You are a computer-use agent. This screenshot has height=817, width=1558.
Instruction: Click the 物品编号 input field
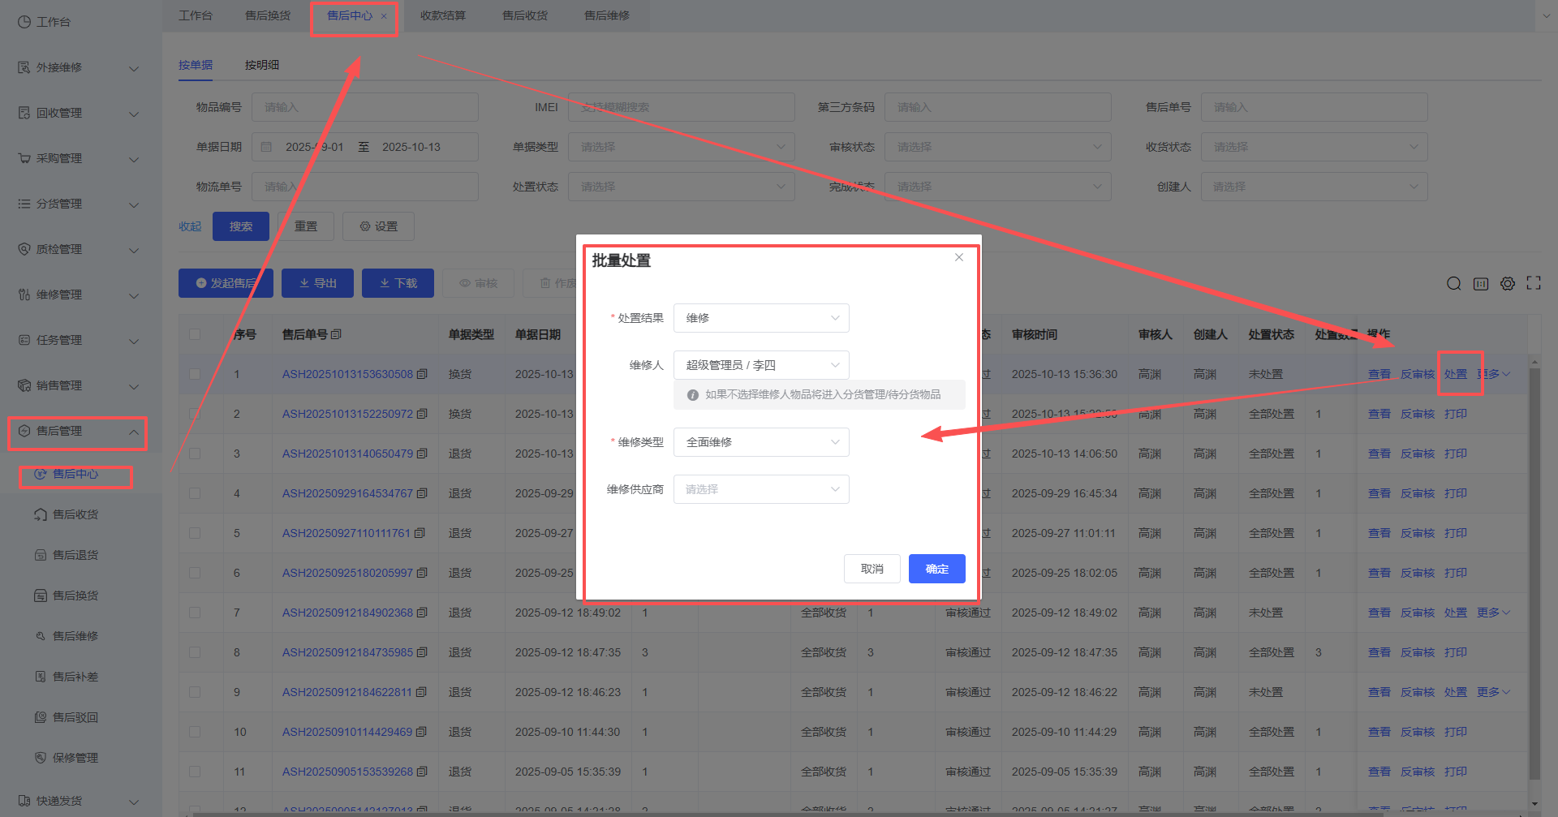click(x=364, y=107)
